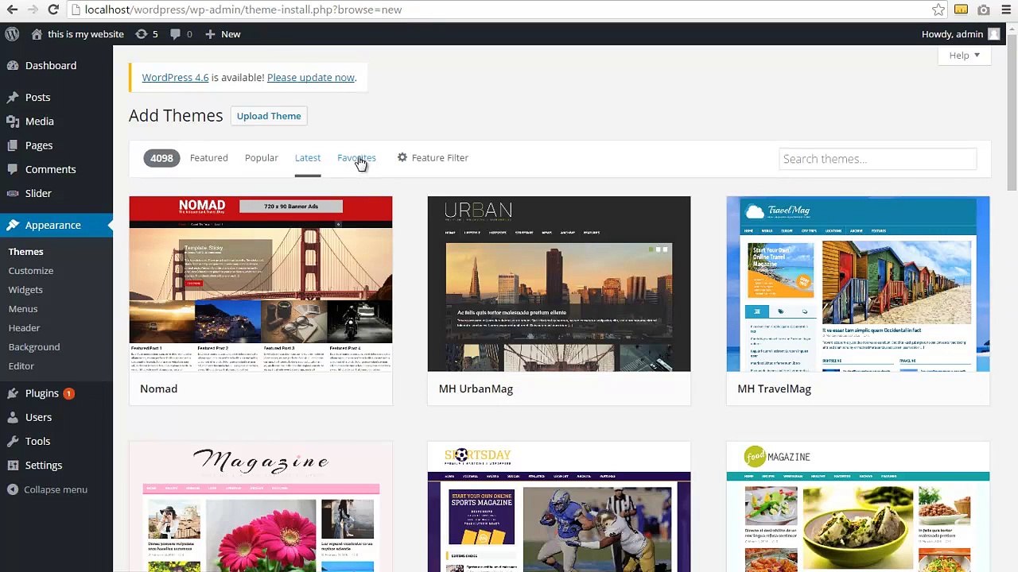This screenshot has width=1018, height=572.
Task: Click the Plugins update badge showing 1
Action: pyautogui.click(x=68, y=393)
